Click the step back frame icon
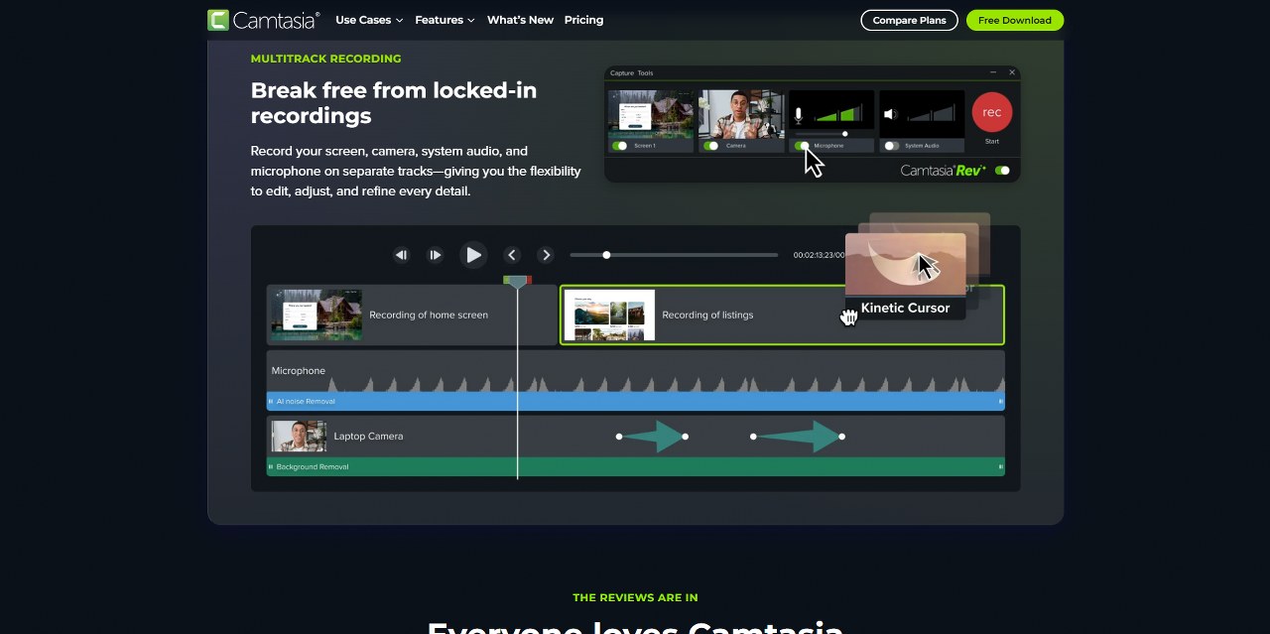This screenshot has height=634, width=1270. [x=401, y=255]
